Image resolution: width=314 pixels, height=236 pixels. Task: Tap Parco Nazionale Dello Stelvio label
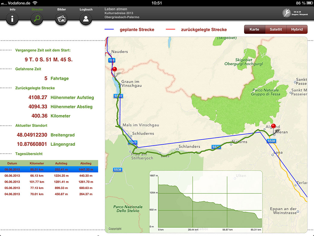[128, 209]
